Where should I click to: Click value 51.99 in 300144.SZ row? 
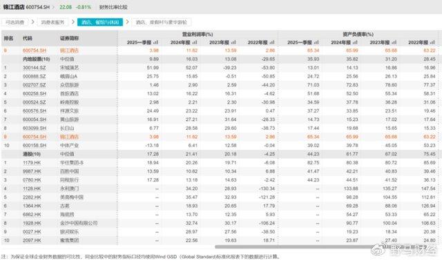click(x=153, y=68)
